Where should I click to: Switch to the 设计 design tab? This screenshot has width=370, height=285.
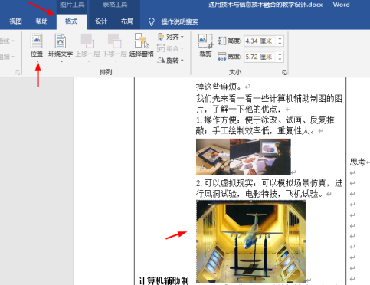click(x=101, y=21)
